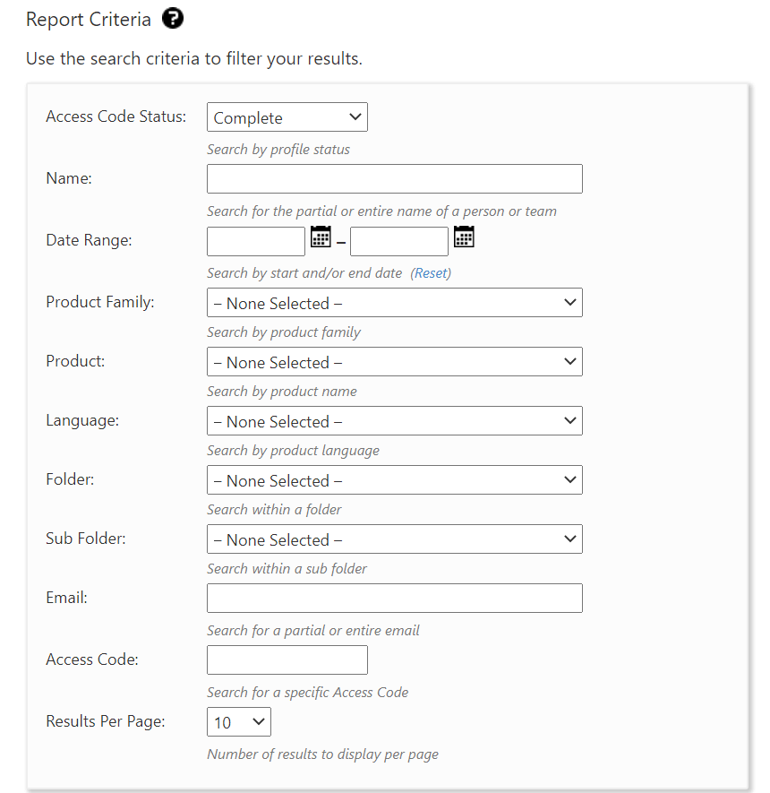Click the end date input box
The height and width of the screenshot is (793, 770).
[399, 242]
